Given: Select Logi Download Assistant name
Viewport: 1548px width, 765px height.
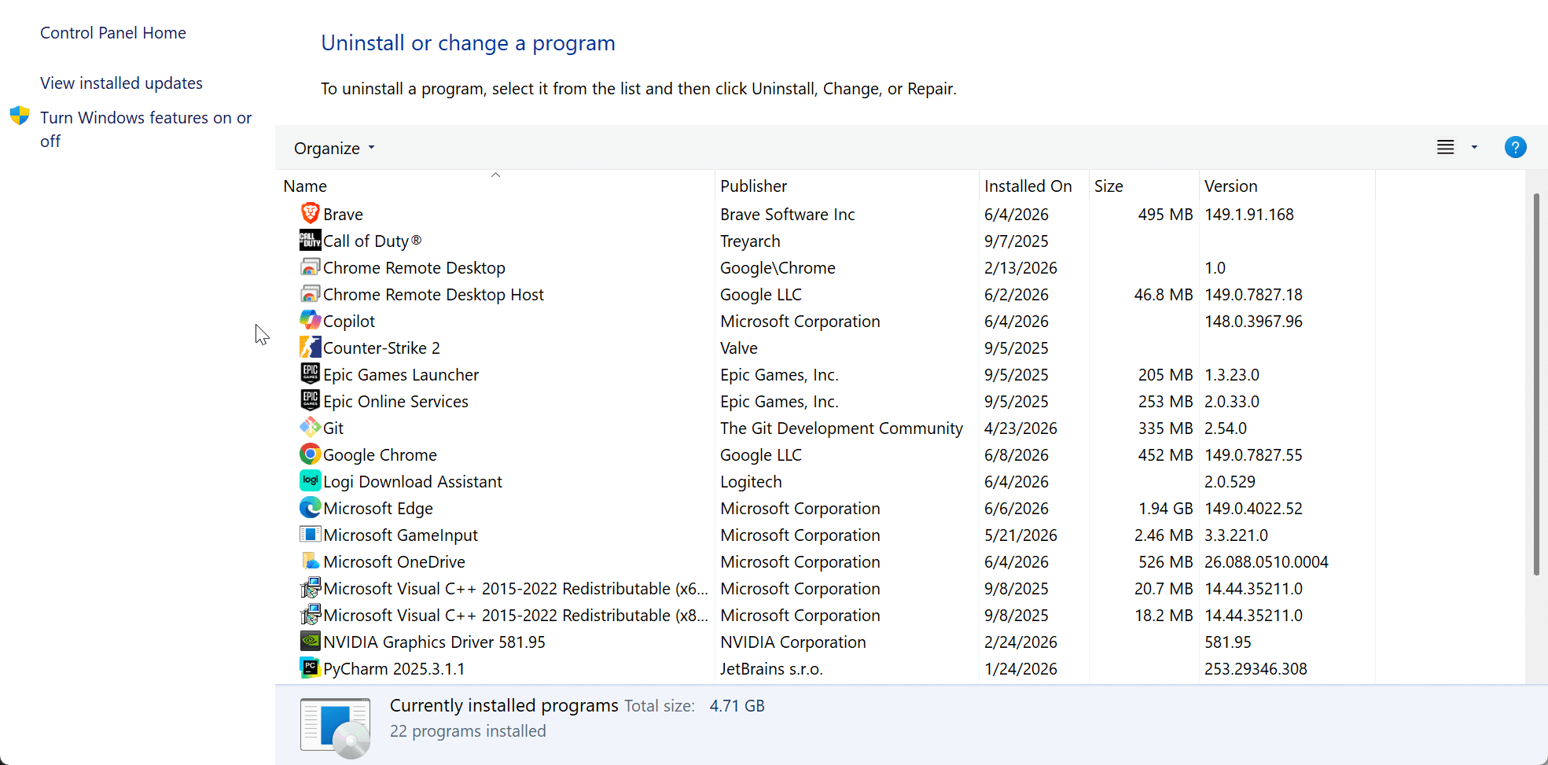Looking at the screenshot, I should [413, 482].
